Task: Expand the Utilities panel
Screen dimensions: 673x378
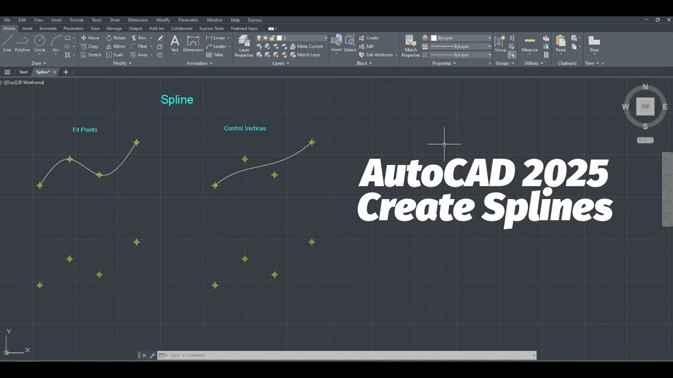Action: point(534,63)
